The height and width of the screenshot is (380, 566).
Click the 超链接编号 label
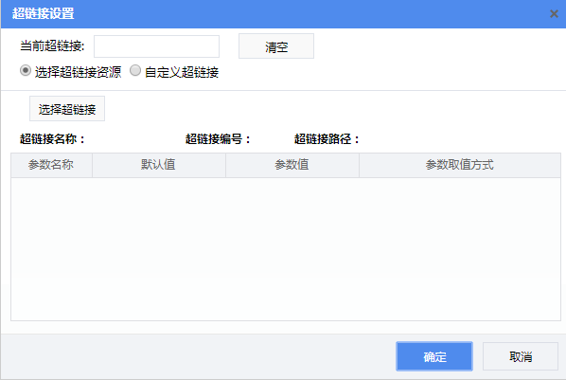(x=218, y=139)
